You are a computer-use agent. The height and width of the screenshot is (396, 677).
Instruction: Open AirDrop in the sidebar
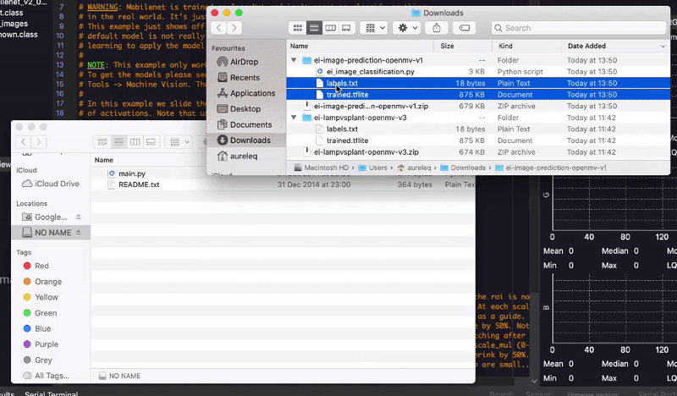(x=244, y=62)
